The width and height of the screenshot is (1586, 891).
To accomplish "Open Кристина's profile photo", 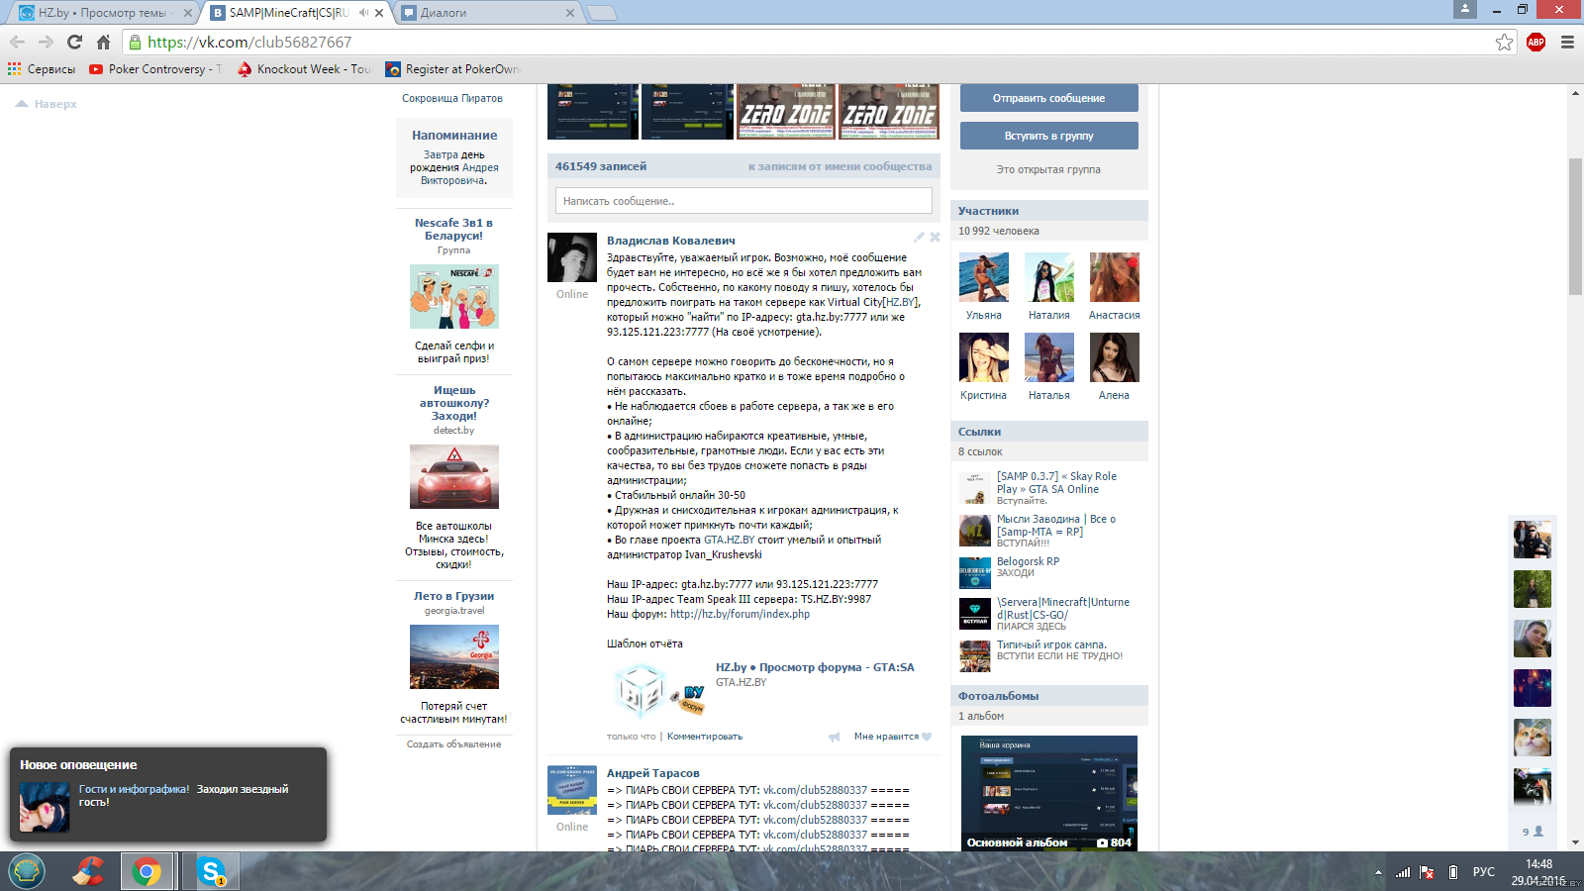I will 984,357.
